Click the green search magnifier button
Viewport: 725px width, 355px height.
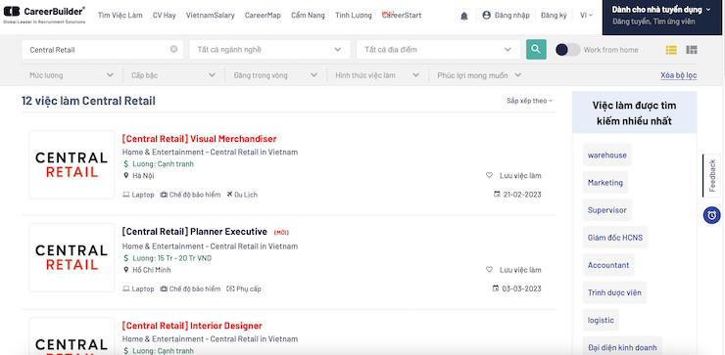click(x=536, y=50)
